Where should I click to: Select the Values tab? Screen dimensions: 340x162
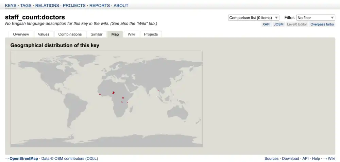(x=44, y=34)
